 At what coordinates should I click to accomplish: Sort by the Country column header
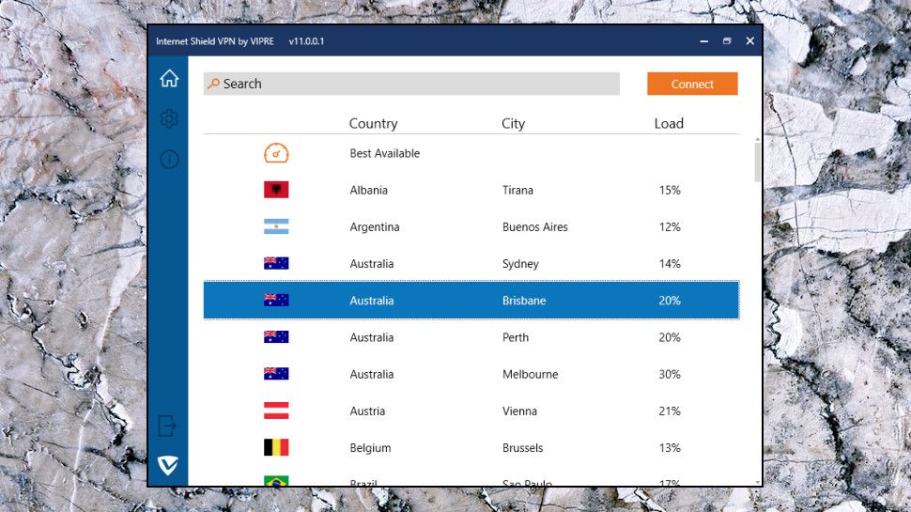(x=373, y=123)
